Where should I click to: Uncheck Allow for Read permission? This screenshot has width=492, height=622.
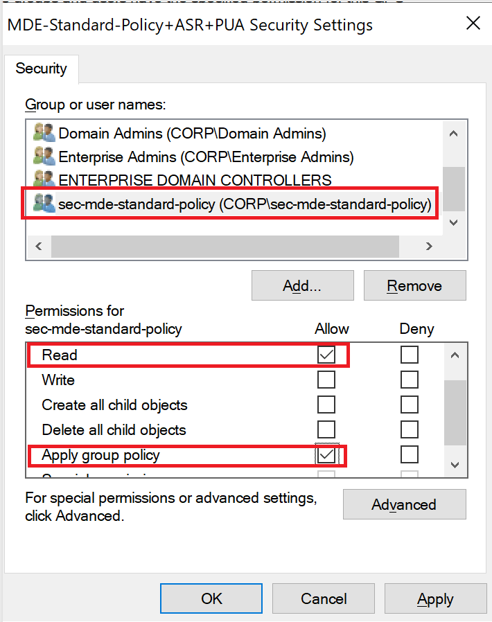coord(326,355)
